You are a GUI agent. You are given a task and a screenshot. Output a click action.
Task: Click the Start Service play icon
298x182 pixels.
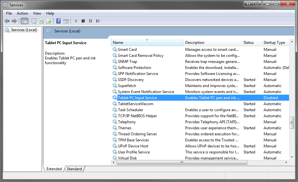(x=76, y=21)
